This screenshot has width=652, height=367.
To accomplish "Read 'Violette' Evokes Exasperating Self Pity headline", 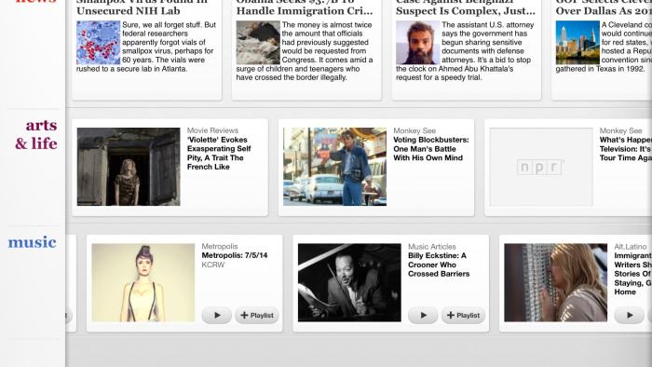I will [x=219, y=154].
